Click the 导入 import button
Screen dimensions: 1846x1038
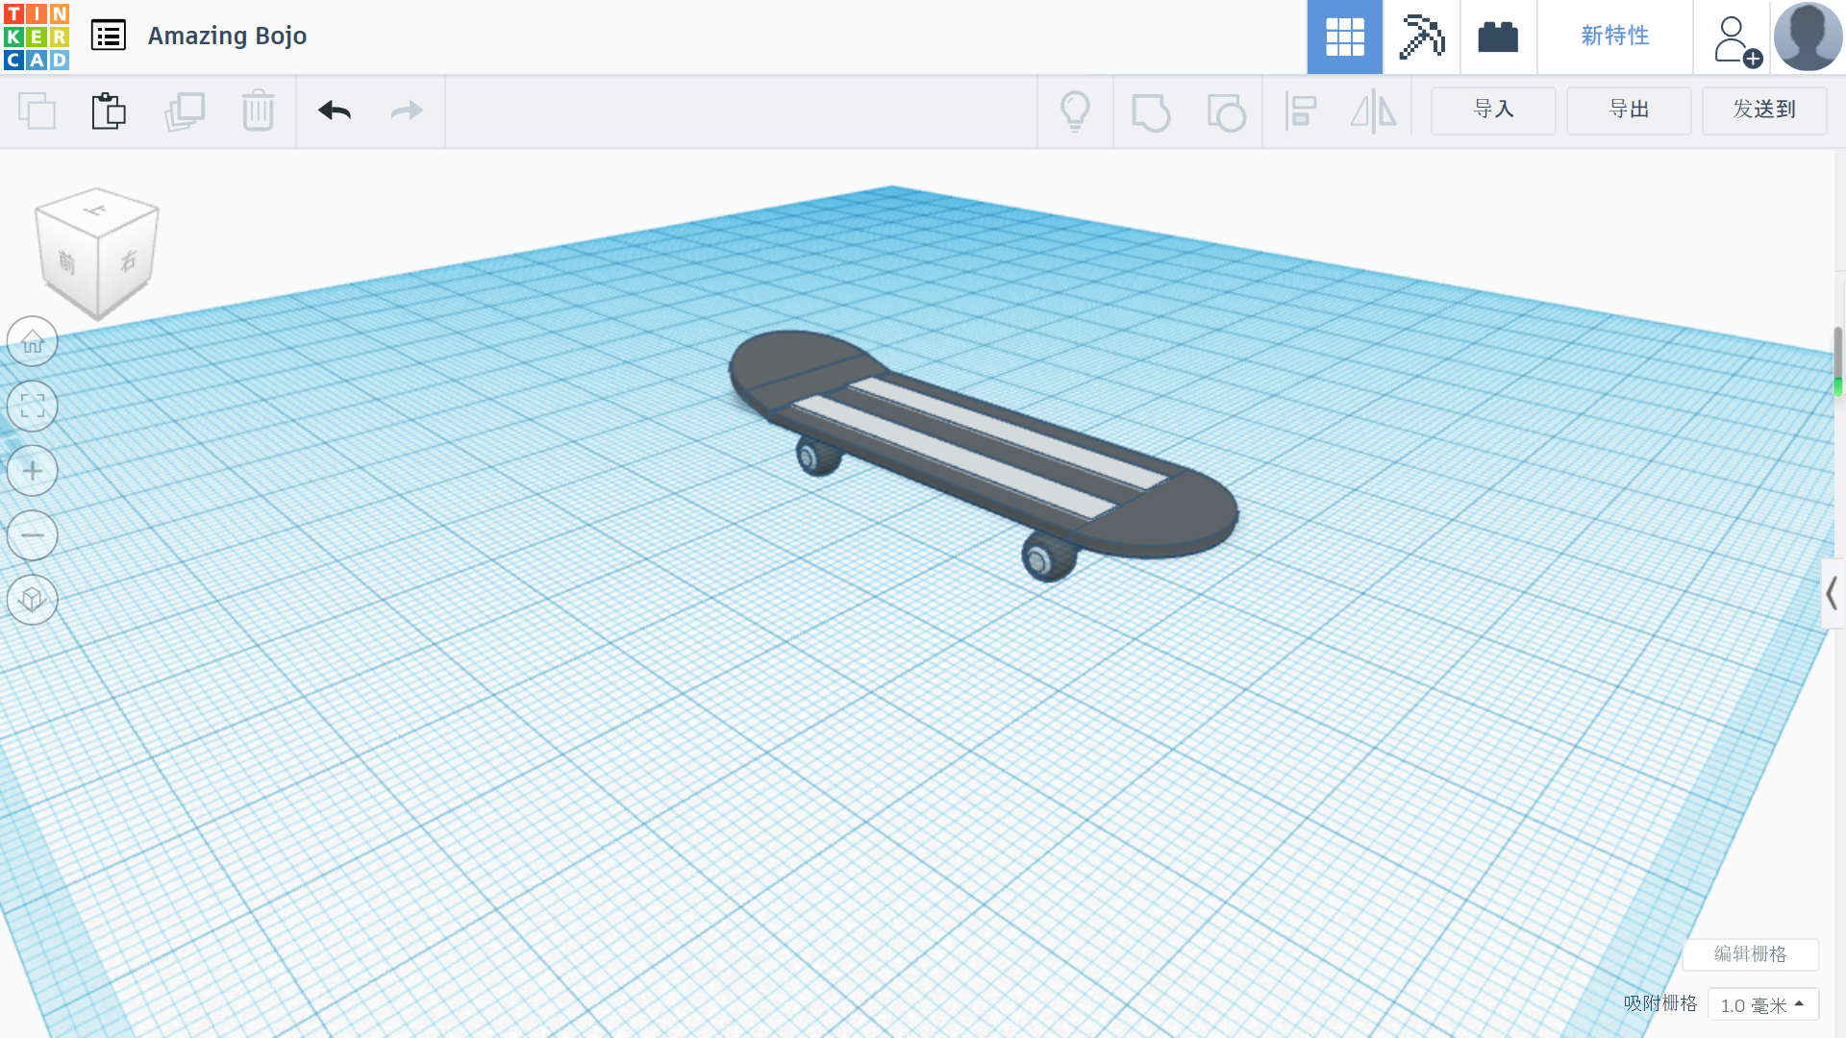1493,111
